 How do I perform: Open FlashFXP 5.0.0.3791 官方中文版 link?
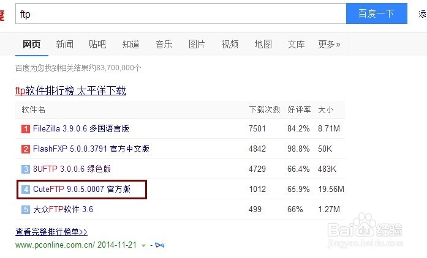pos(91,149)
